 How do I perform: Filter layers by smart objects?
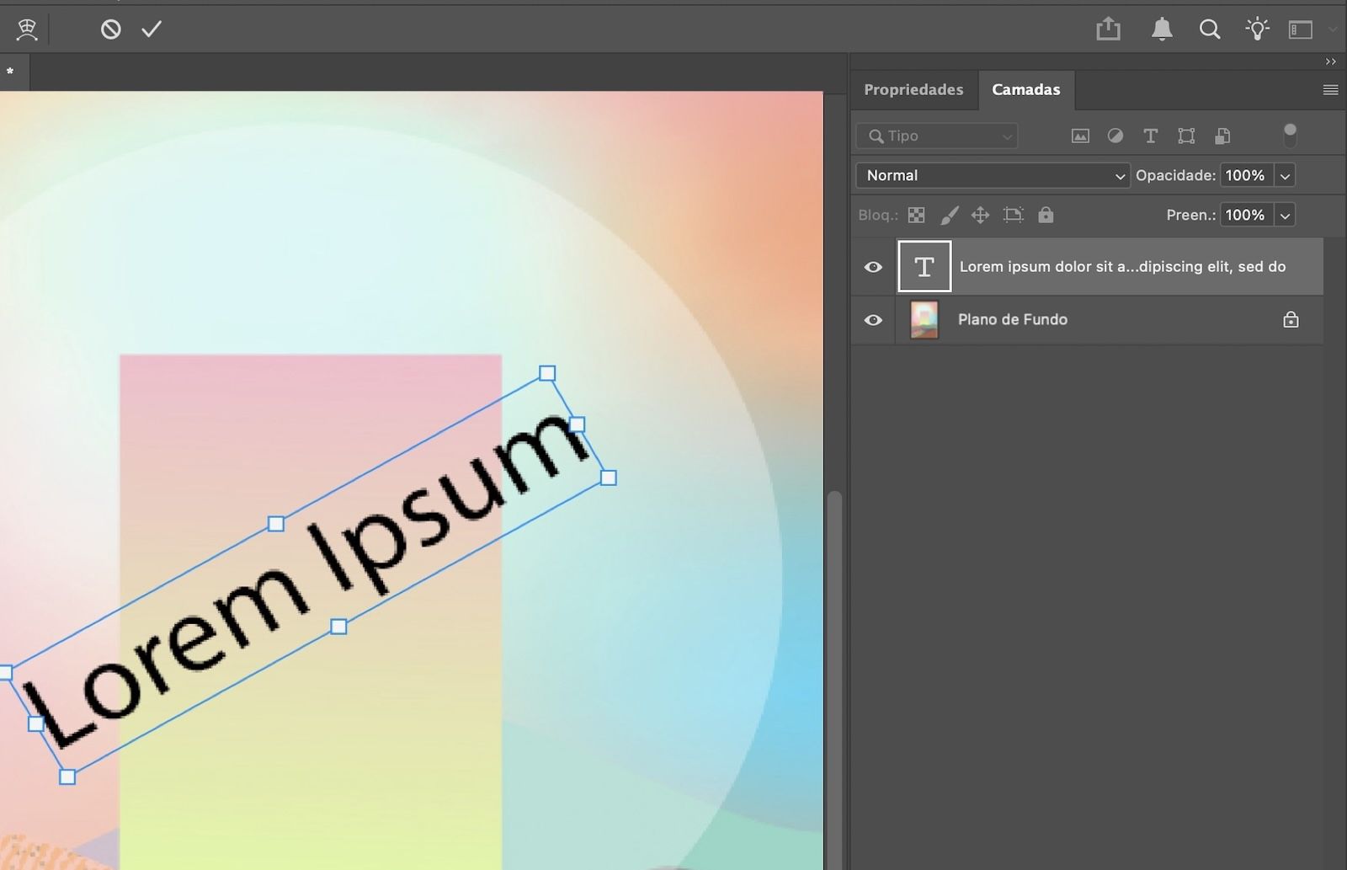tap(1223, 136)
